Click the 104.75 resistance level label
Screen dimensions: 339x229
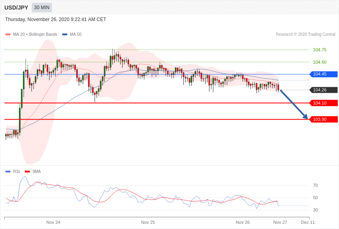(x=320, y=50)
